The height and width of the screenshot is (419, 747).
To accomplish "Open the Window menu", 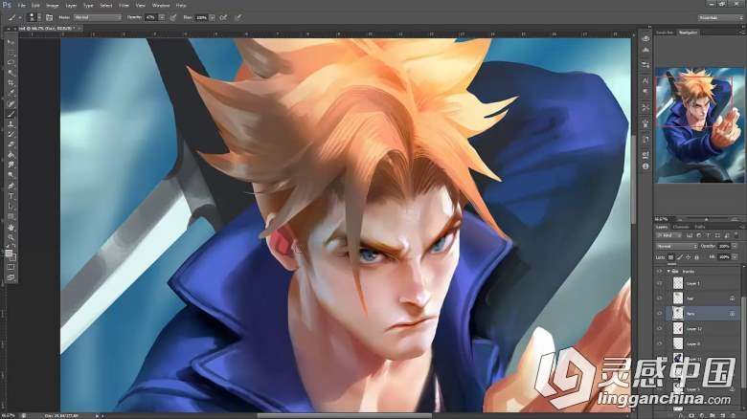I will pyautogui.click(x=161, y=5).
